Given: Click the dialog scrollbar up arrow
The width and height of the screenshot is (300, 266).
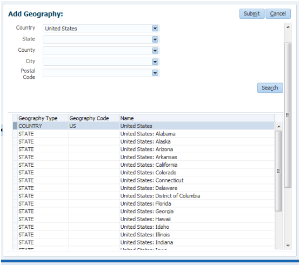Looking at the screenshot, I should pos(288,28).
